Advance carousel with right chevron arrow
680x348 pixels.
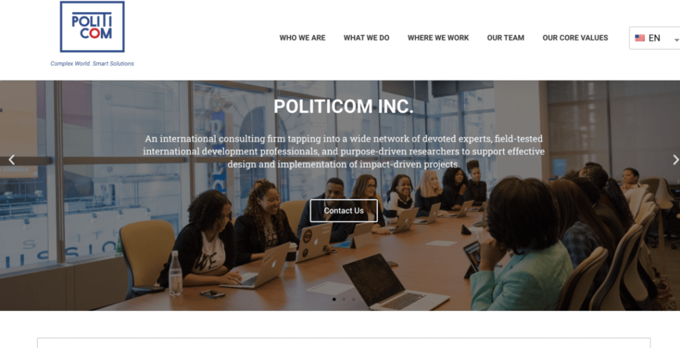coord(675,160)
